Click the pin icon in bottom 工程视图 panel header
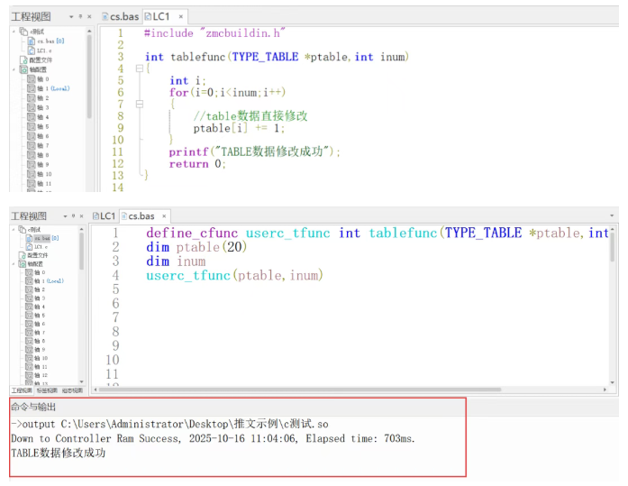The image size is (628, 486). (x=71, y=216)
